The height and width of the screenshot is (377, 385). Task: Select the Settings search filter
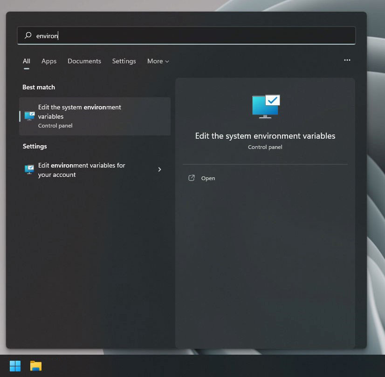click(x=124, y=61)
